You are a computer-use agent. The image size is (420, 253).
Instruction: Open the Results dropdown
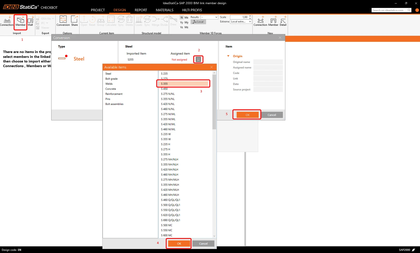pos(209,17)
